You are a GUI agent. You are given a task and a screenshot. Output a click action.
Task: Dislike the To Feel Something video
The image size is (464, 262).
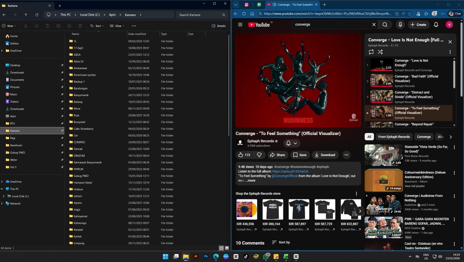[x=259, y=155]
